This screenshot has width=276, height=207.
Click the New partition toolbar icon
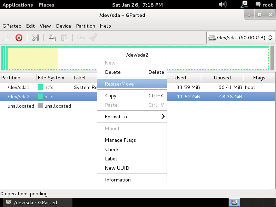(x=7, y=38)
